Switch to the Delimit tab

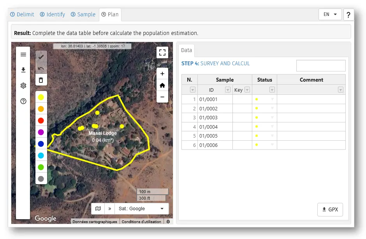click(x=22, y=14)
